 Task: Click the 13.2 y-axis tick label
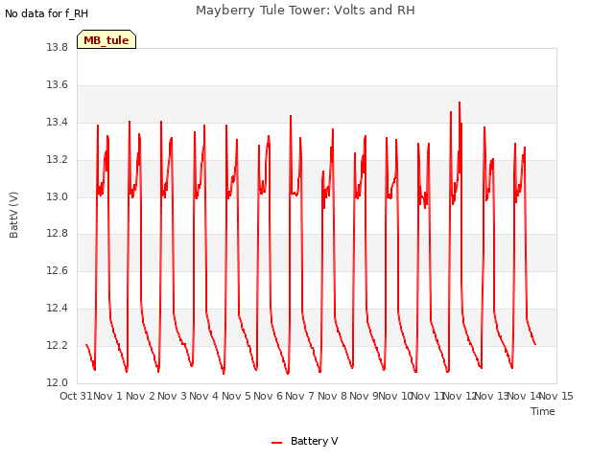[58, 159]
